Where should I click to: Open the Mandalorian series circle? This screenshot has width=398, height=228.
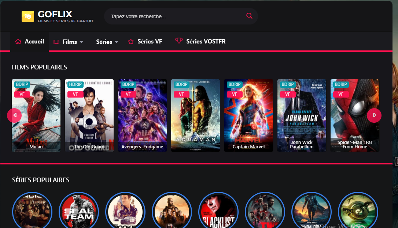click(x=312, y=210)
